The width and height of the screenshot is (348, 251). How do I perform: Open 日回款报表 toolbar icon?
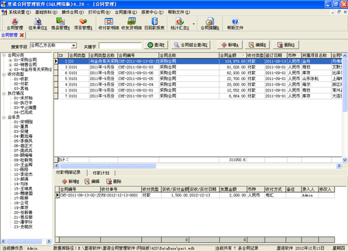(155, 24)
